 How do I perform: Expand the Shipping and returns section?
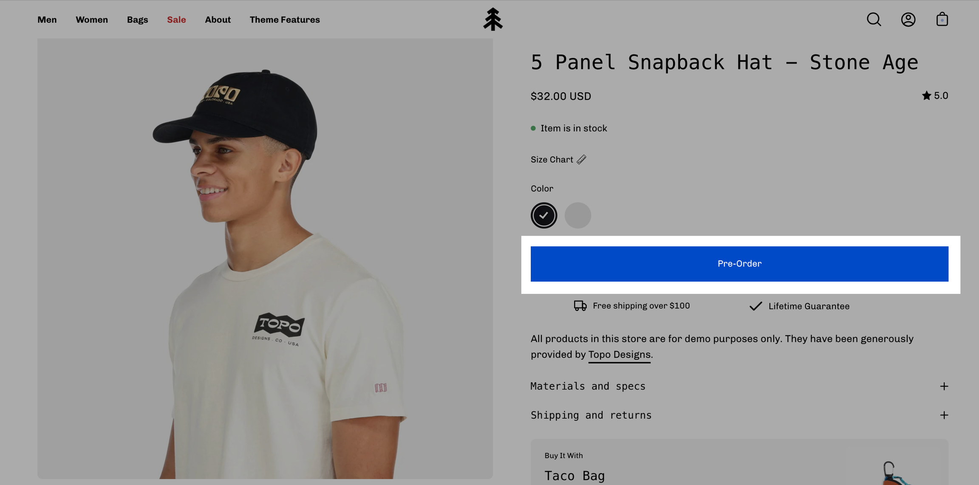(x=591, y=415)
